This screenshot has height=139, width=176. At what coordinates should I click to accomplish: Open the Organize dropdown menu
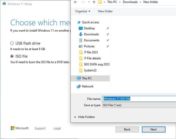pos(83,11)
